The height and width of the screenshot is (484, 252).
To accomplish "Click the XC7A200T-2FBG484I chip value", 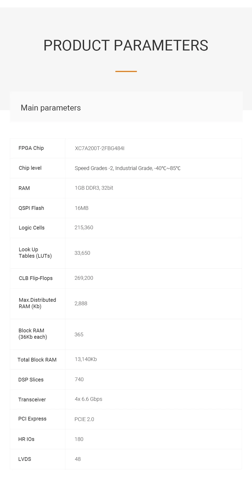I will (x=99, y=148).
